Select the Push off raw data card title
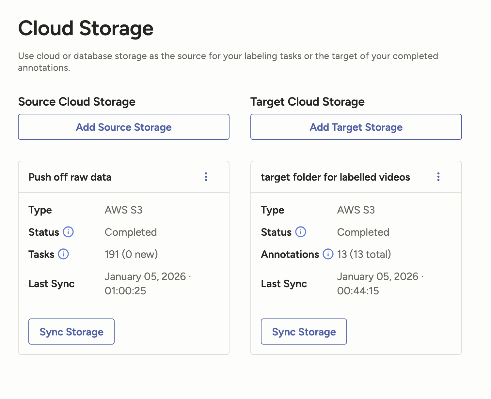The height and width of the screenshot is (399, 491). tap(70, 177)
